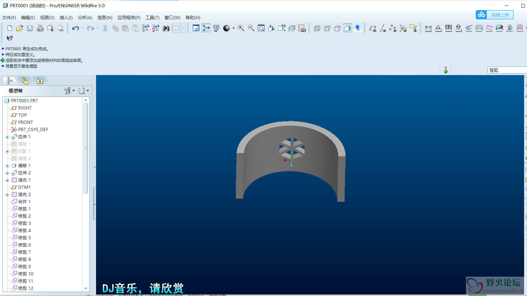The width and height of the screenshot is (527, 296).
Task: Undo the last operation
Action: click(75, 28)
